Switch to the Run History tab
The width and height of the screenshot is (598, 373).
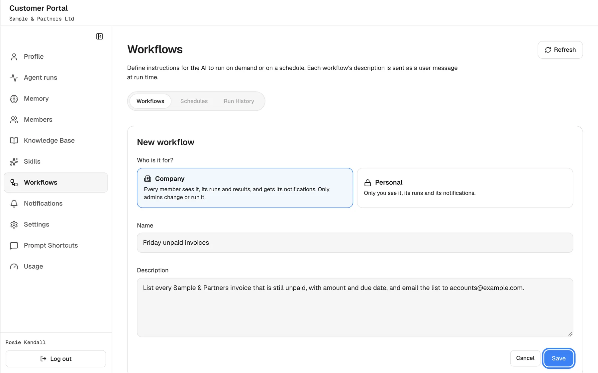(239, 101)
